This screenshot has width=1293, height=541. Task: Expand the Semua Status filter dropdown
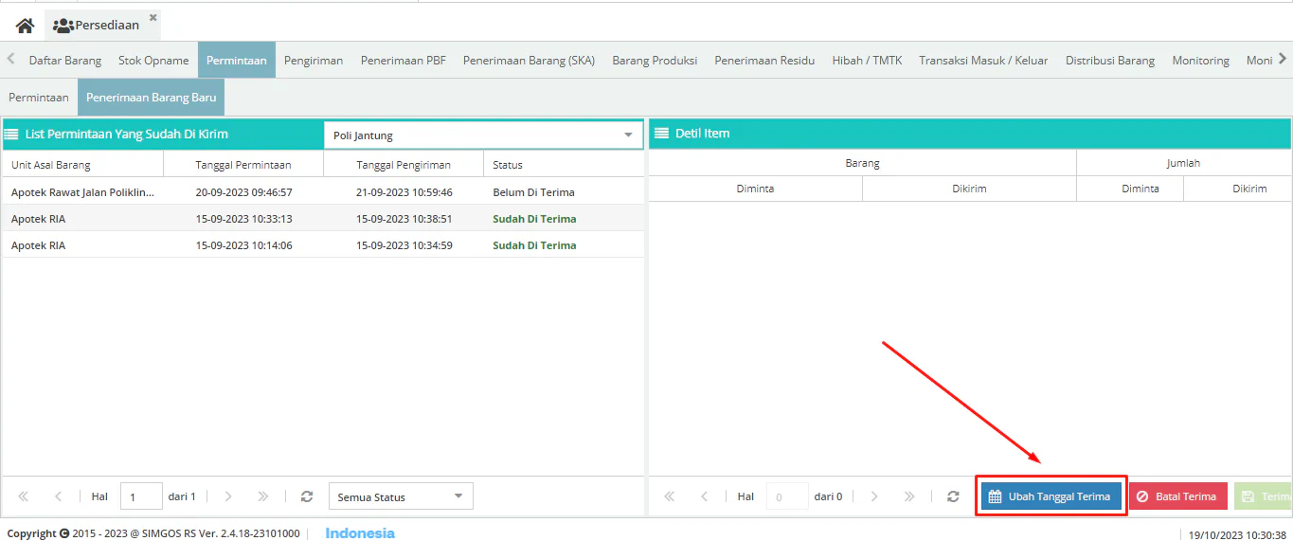click(x=458, y=496)
